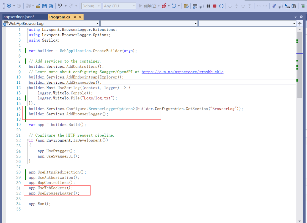Viewport: 307px width, 223px height.
Task: Click the Step Forward redo-style icon
Action: click(x=265, y=6)
